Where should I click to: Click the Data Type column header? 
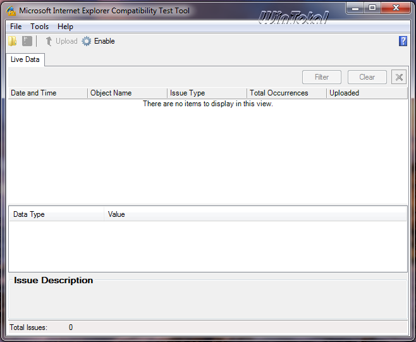56,214
